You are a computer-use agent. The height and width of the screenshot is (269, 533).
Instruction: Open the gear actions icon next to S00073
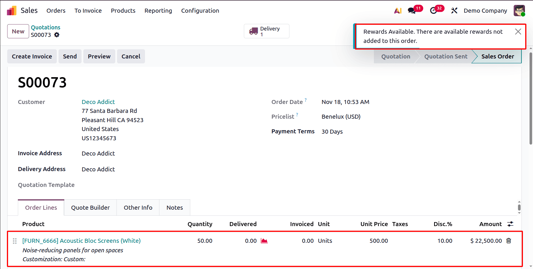(57, 35)
